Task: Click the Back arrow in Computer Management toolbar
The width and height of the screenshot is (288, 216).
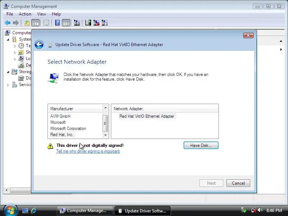Action: pyautogui.click(x=8, y=23)
